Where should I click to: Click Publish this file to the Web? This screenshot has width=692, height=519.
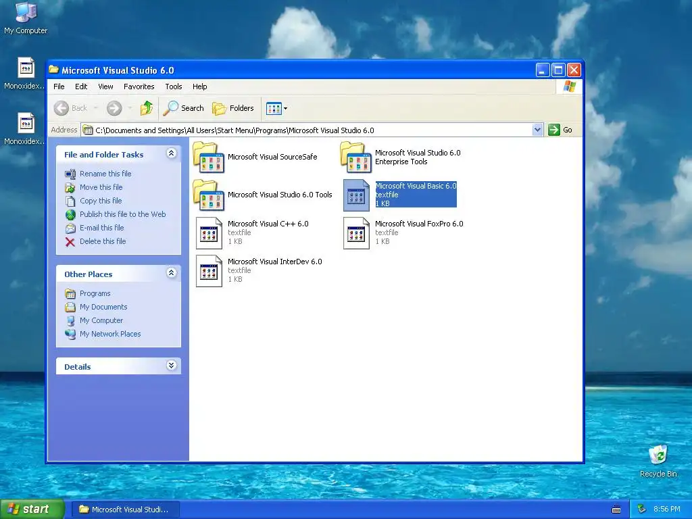tap(123, 214)
